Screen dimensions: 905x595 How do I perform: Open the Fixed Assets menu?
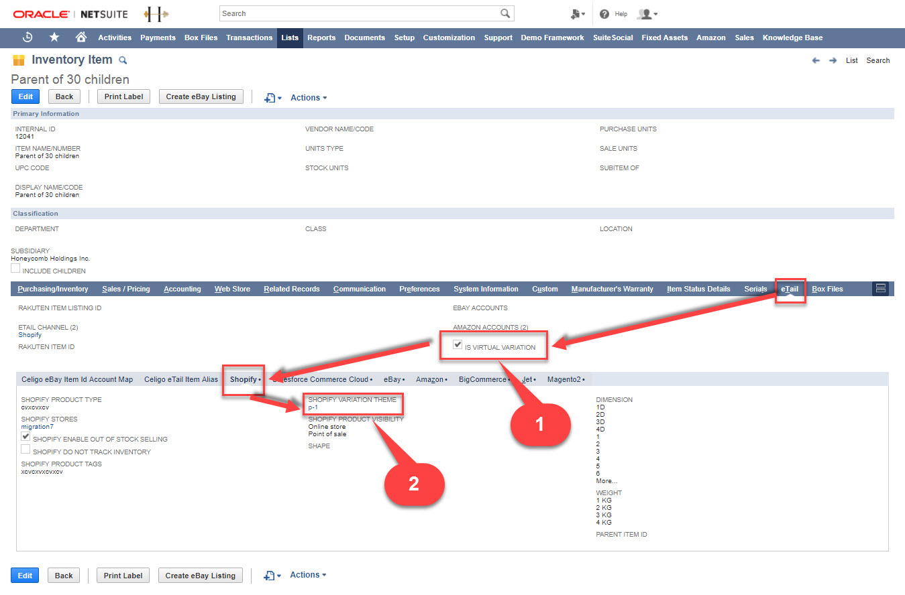tap(664, 38)
